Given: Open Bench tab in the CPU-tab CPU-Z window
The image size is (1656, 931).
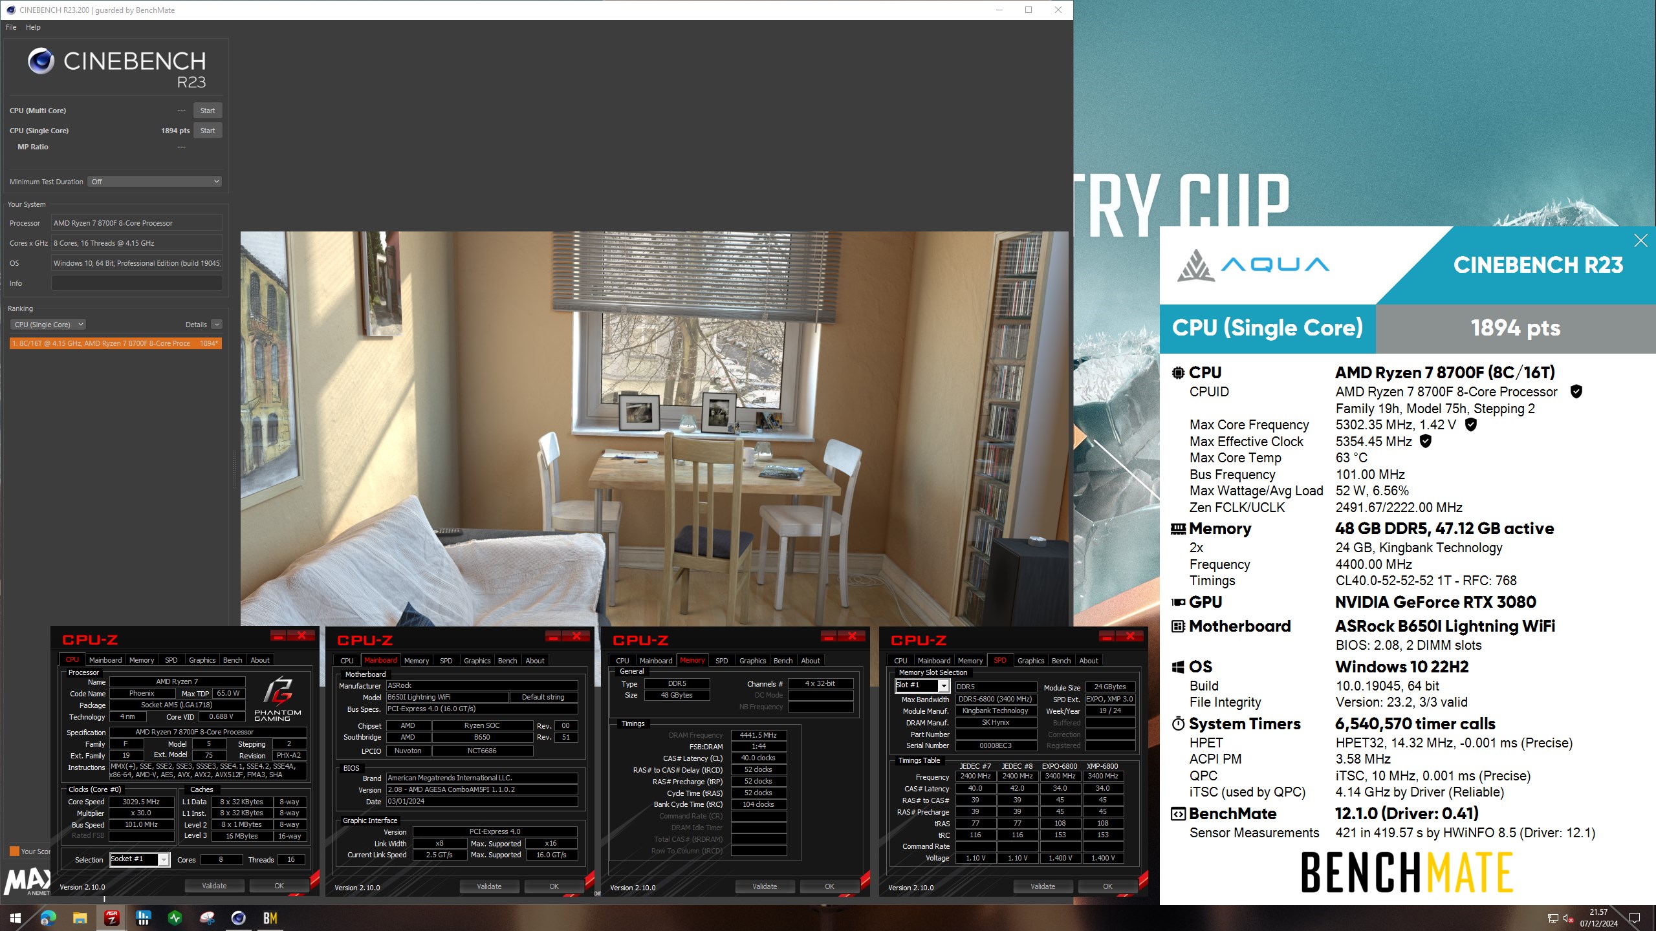Looking at the screenshot, I should 233,660.
